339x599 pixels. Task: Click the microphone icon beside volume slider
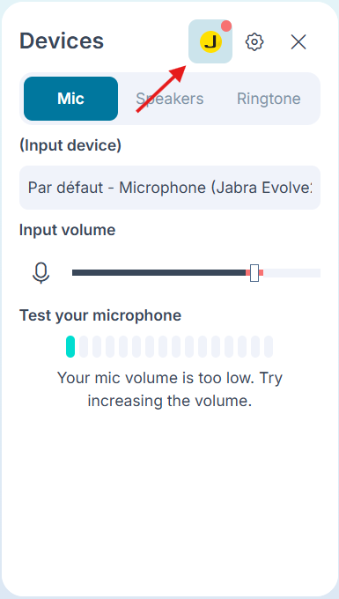41,273
